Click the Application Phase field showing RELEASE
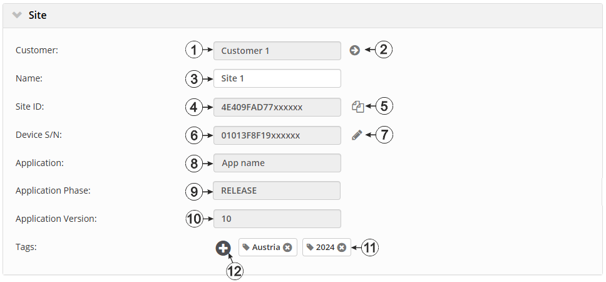This screenshot has width=606, height=282. point(277,191)
